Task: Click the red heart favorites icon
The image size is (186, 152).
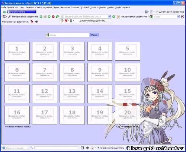Action: 66,20
